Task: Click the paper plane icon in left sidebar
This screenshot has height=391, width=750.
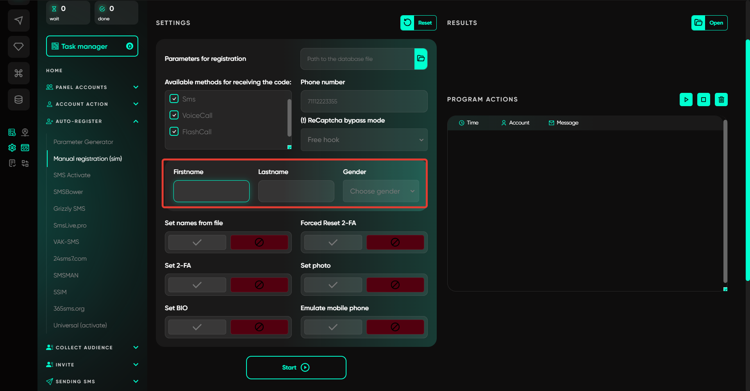Action: tap(18, 20)
